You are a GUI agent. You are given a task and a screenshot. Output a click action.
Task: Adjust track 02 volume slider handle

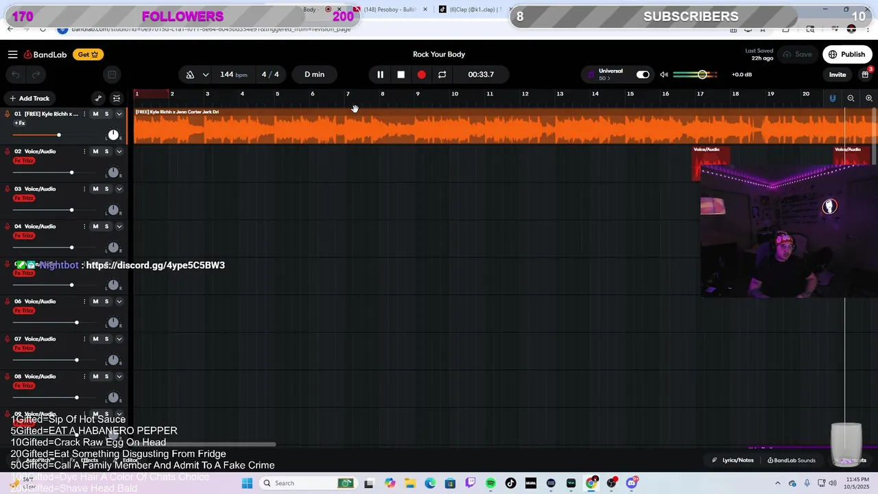tap(71, 173)
